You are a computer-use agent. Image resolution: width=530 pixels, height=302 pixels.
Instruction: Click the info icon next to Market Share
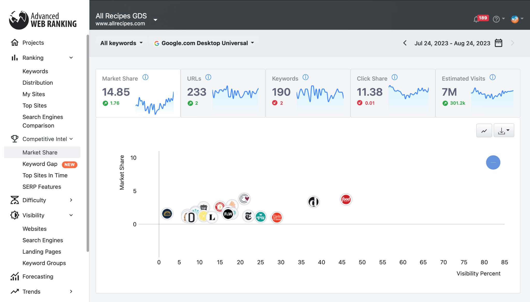click(146, 77)
